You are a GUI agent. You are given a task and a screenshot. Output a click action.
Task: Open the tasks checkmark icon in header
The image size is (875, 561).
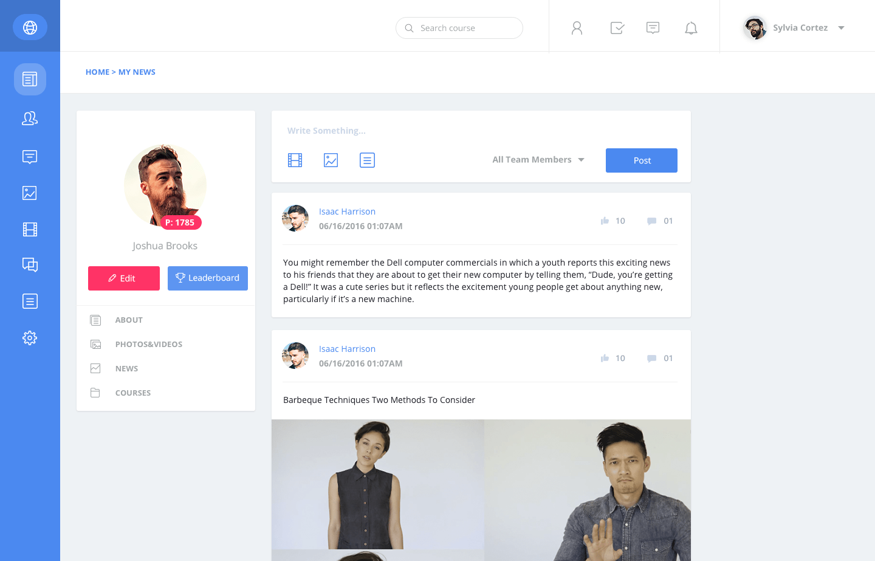point(617,28)
